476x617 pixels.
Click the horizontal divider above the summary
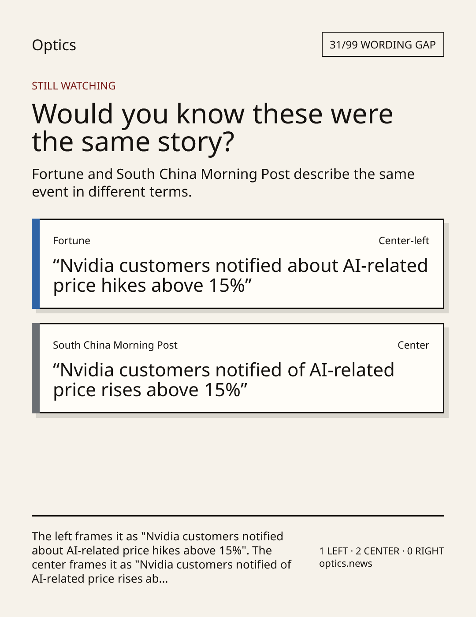coord(238,516)
